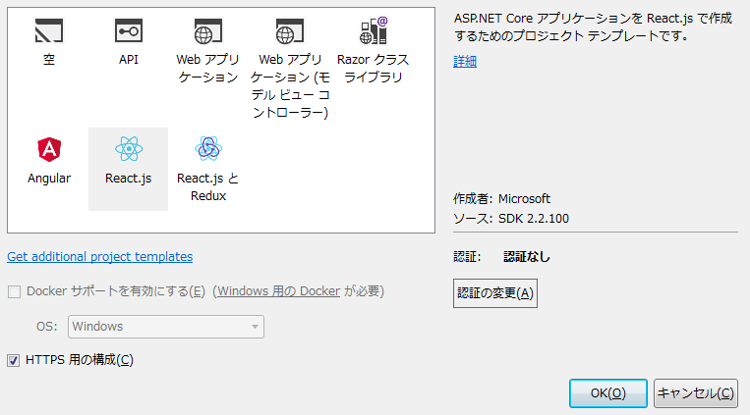
Task: Click the API label text
Action: tap(128, 60)
